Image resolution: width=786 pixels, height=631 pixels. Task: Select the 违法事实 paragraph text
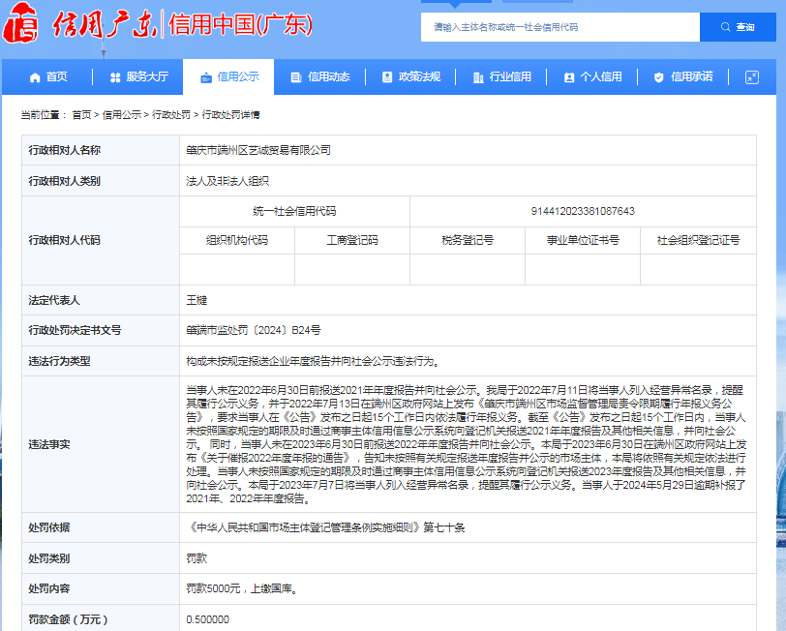coord(467,444)
